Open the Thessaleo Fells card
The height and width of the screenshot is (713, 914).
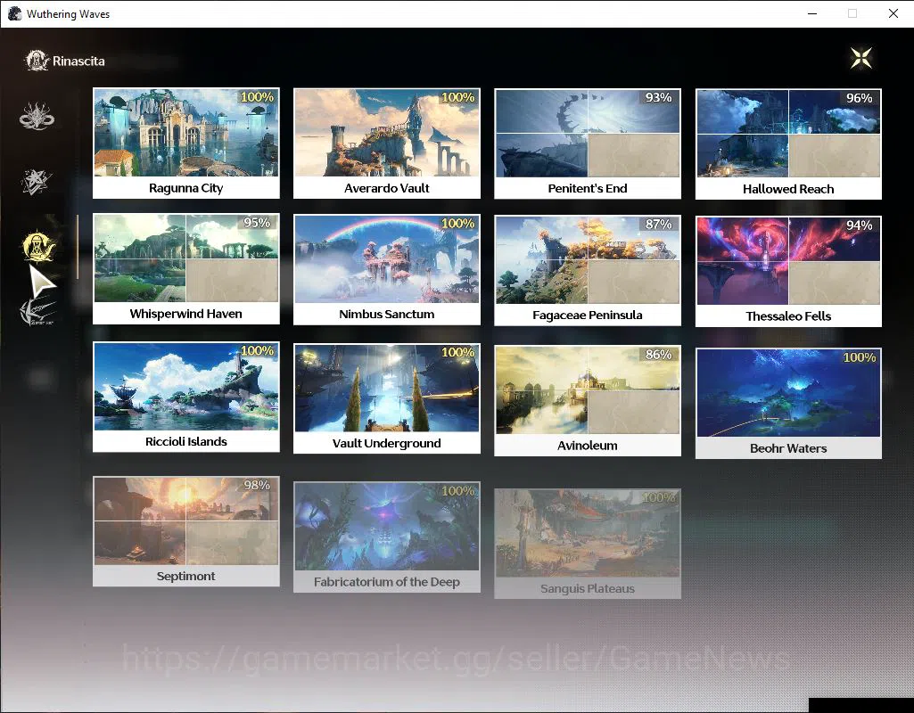pos(788,272)
